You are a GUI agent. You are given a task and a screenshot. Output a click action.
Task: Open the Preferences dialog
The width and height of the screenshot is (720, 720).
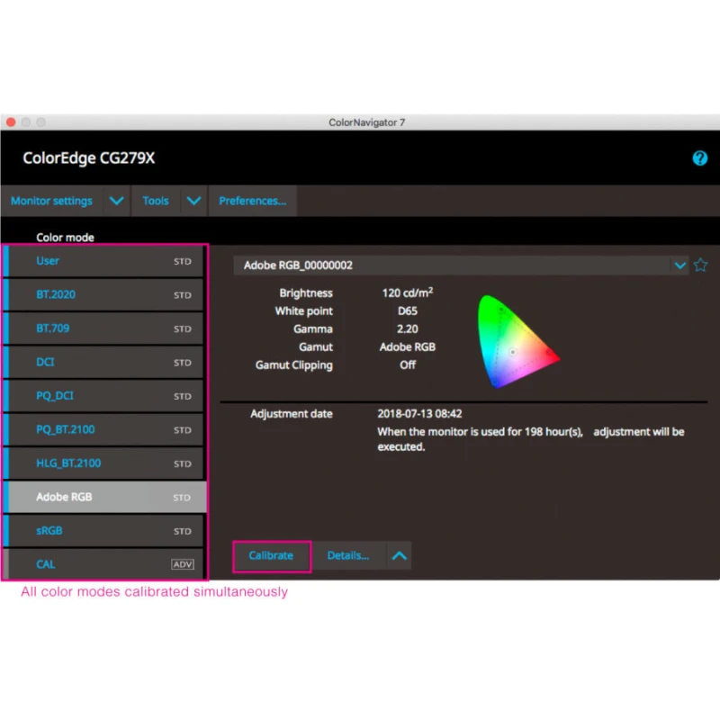pyautogui.click(x=252, y=201)
